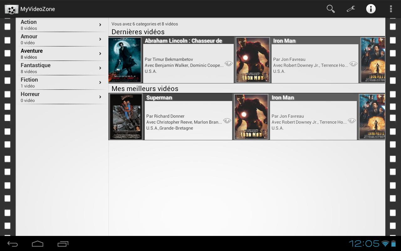Viewport: 401px width, 251px height.
Task: Open the Abraham Lincoln : Chasseur de title
Action: point(183,41)
